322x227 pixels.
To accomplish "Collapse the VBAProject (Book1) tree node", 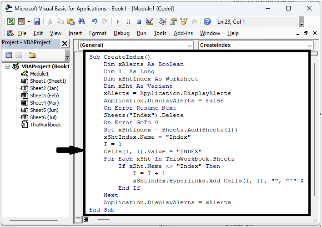I will (7, 66).
